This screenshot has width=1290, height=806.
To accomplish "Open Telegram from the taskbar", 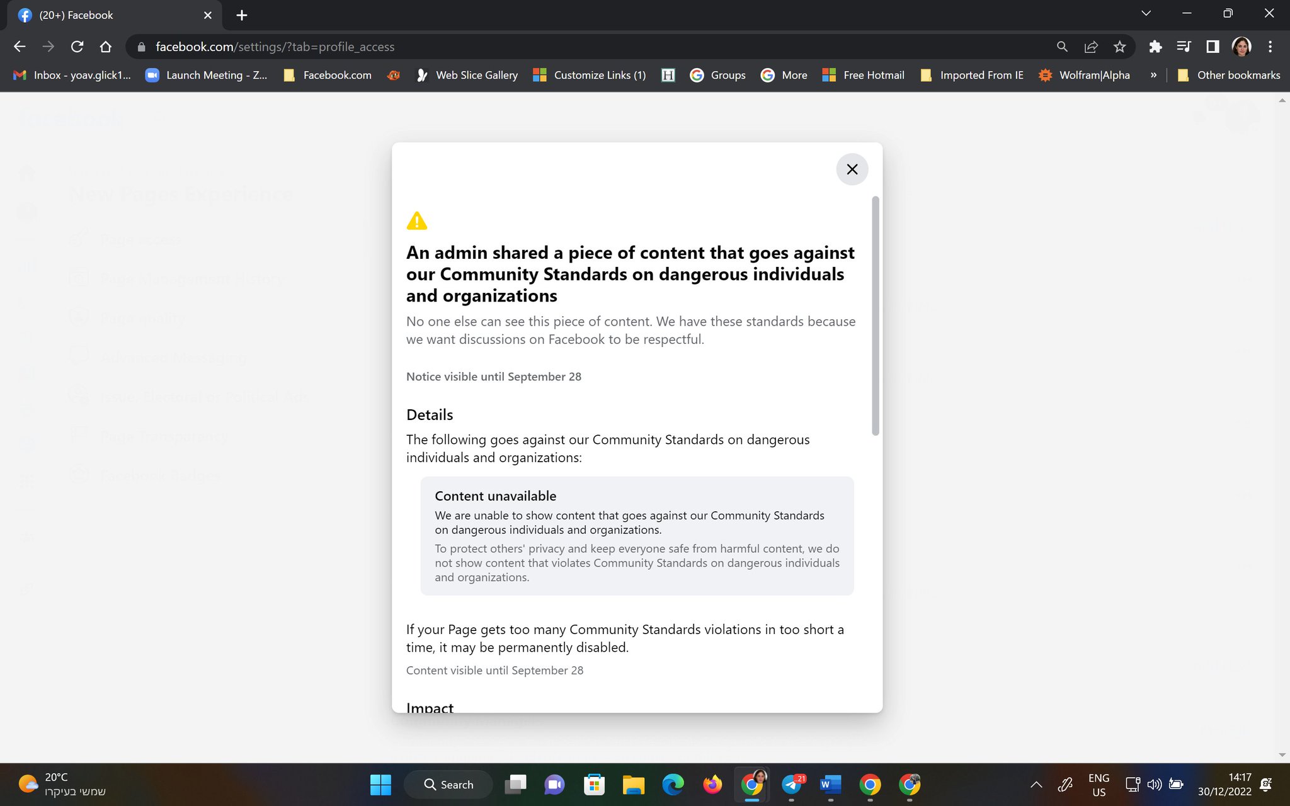I will pos(792,785).
